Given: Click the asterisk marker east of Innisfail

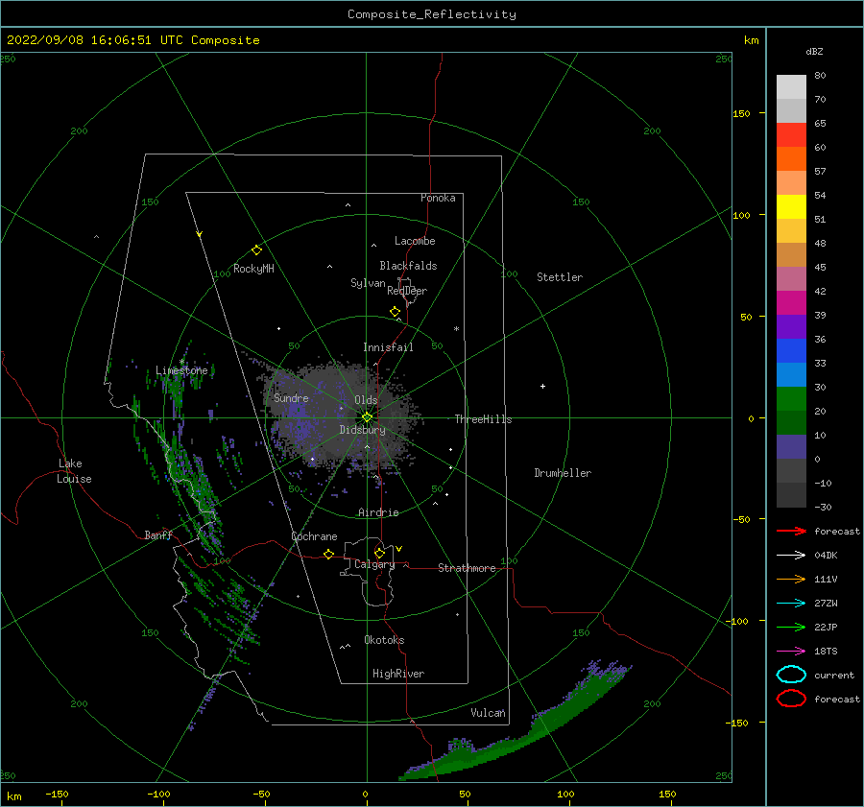Looking at the screenshot, I should coord(456,329).
